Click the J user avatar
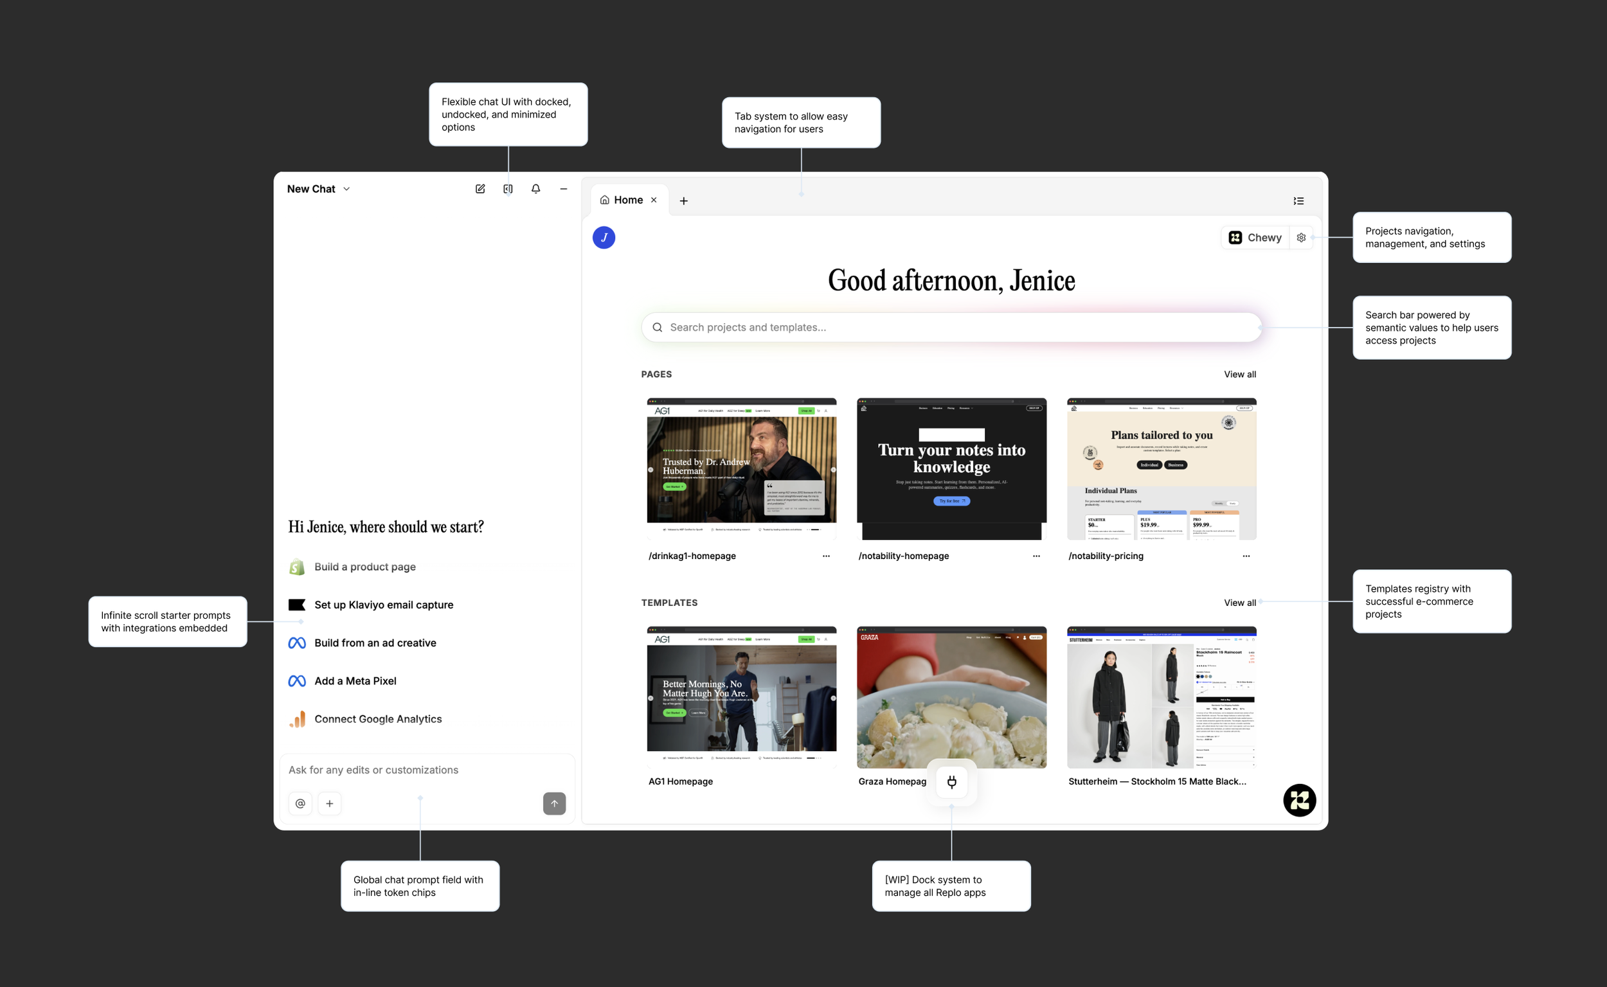The width and height of the screenshot is (1607, 987). (x=604, y=238)
